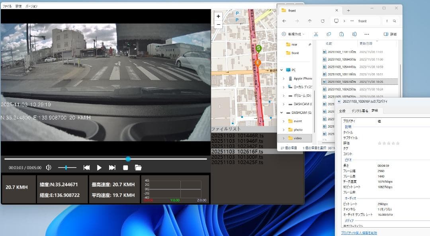
Task: Refresh the Explorer front folder
Action: [322, 21]
